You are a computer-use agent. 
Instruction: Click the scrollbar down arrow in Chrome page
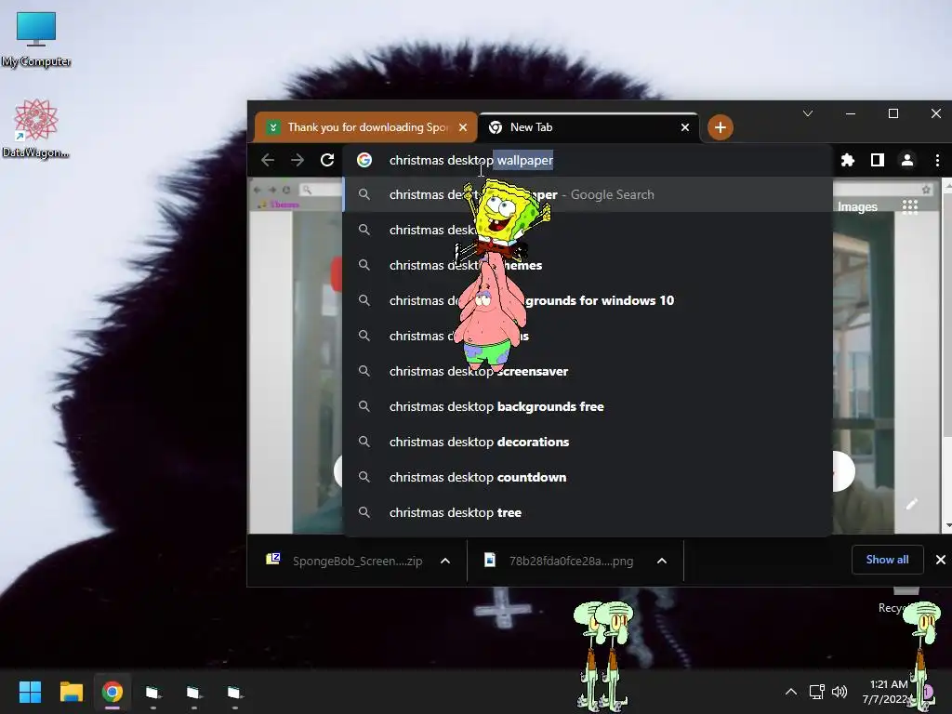pos(948,526)
